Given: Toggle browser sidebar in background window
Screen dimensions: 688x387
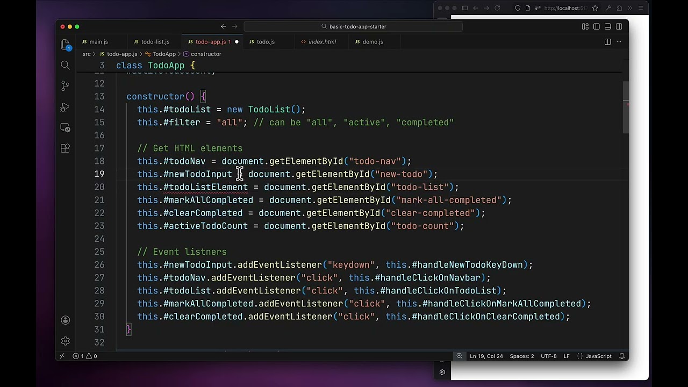Looking at the screenshot, I should tap(464, 8).
